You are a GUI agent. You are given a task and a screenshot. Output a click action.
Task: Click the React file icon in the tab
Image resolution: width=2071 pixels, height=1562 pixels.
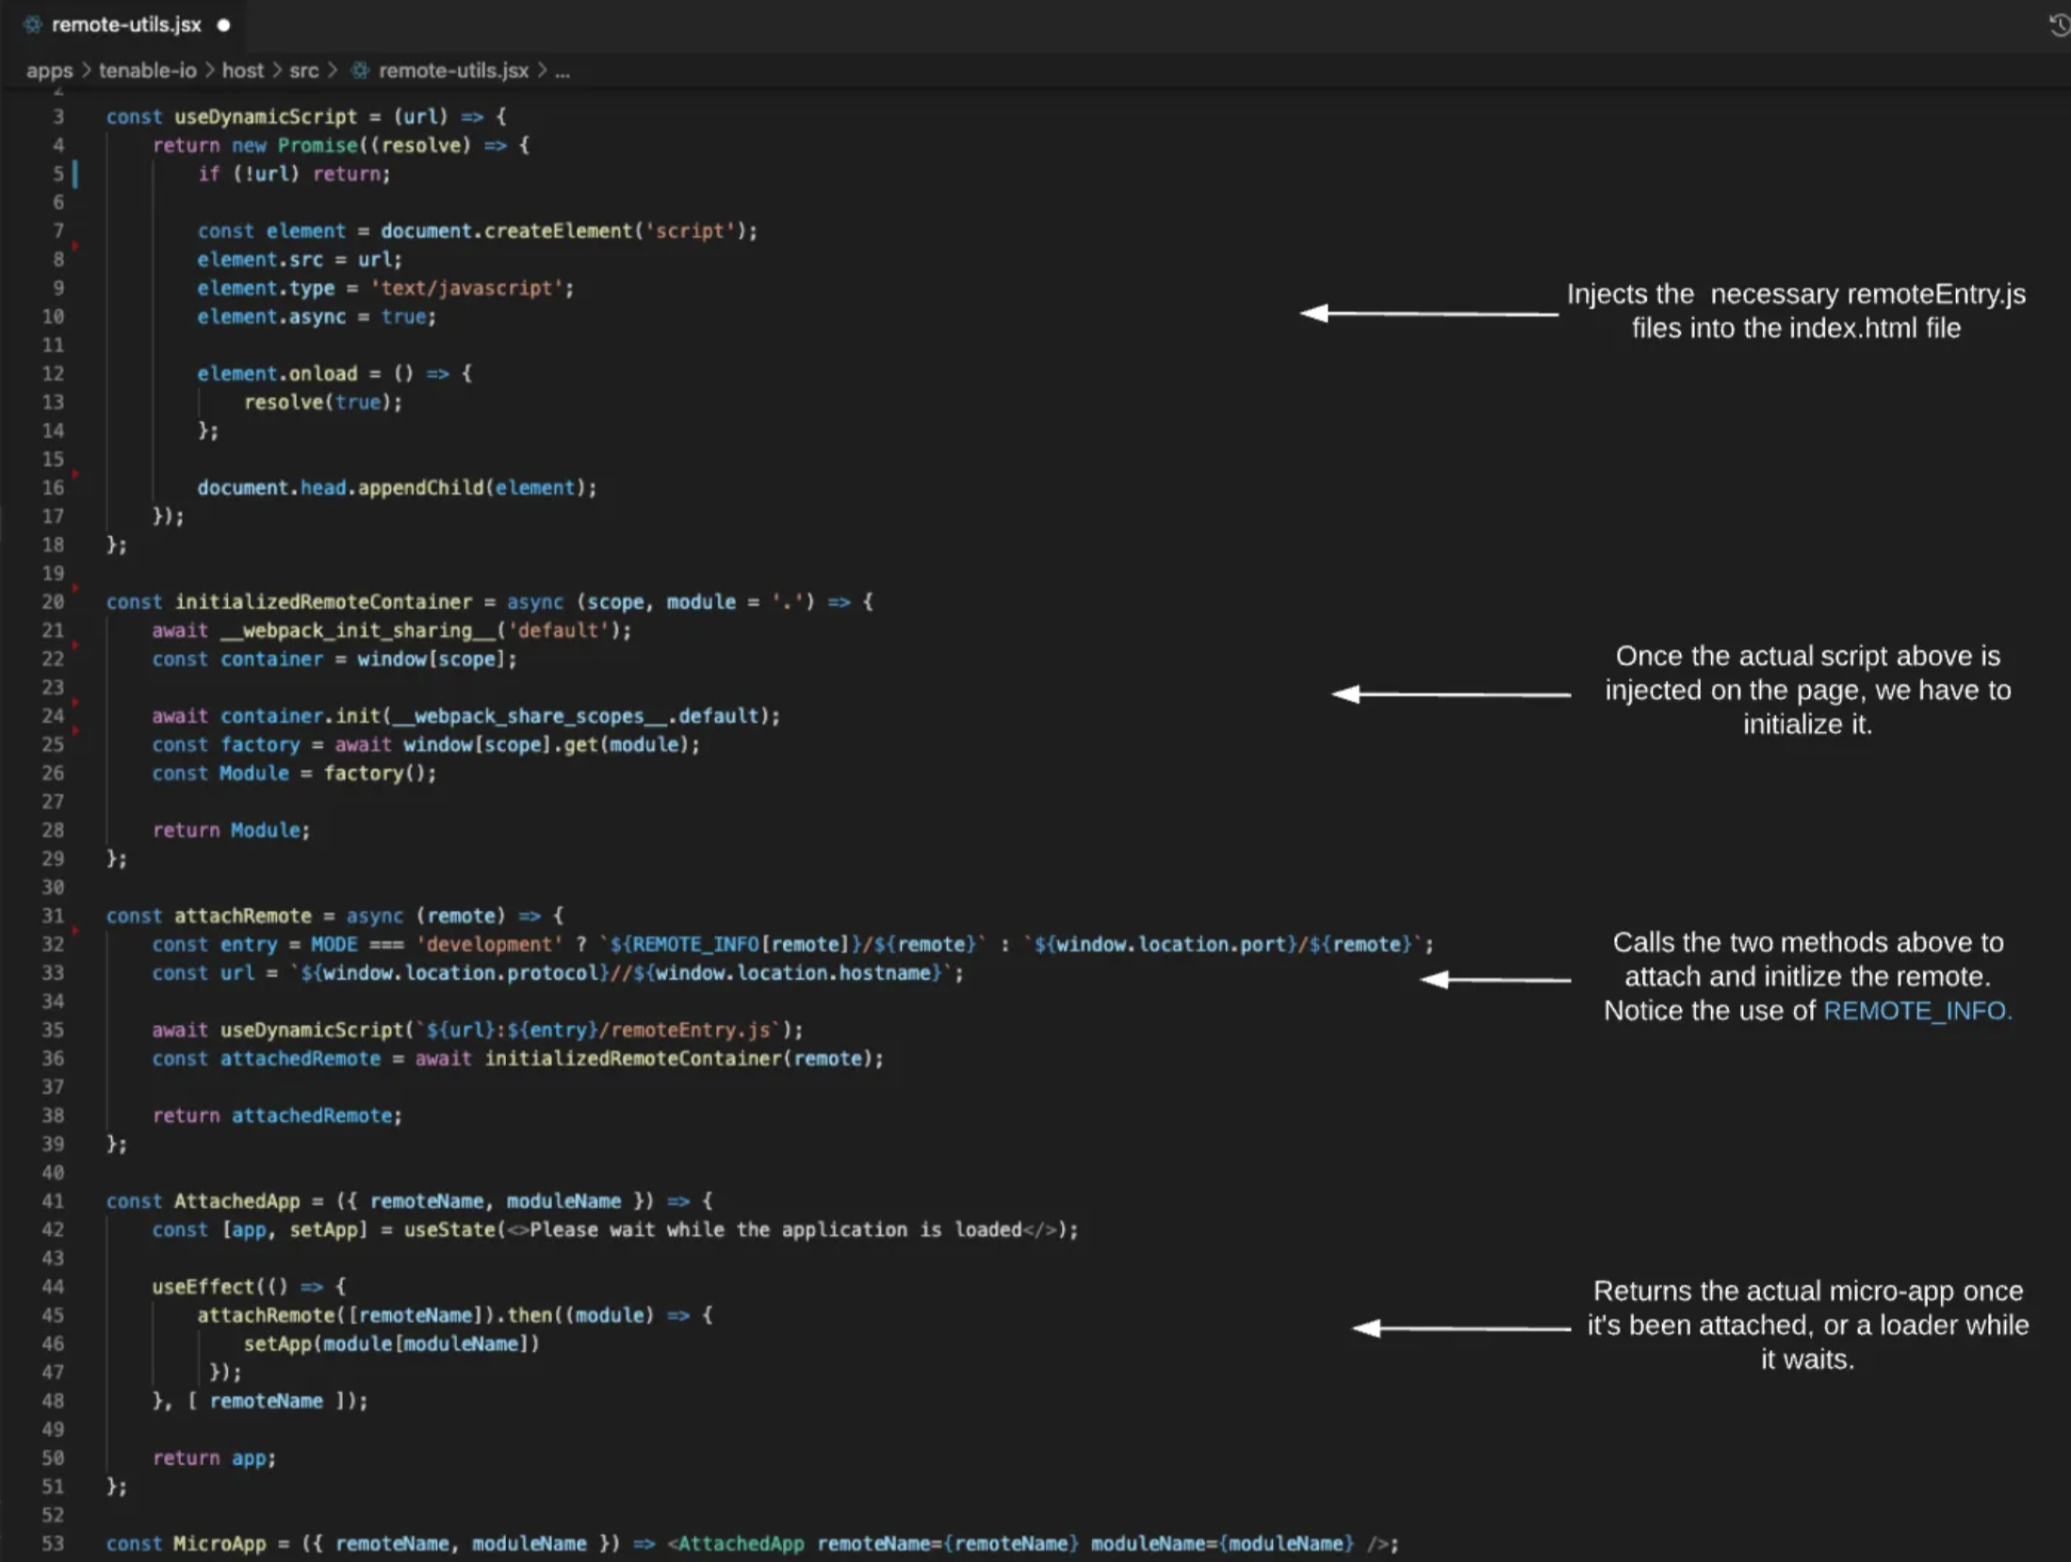coord(33,25)
